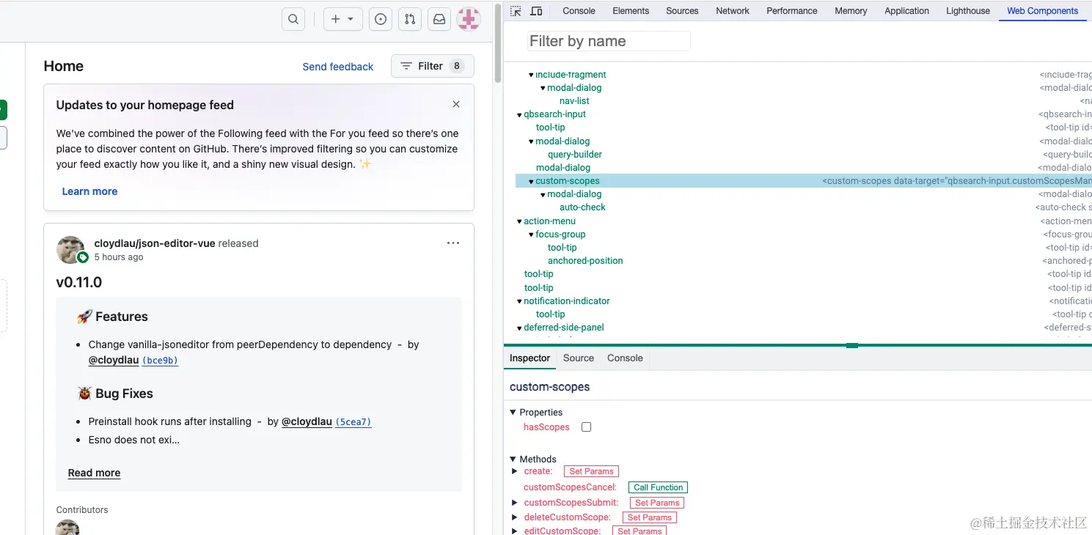Screen dimensions: 1092x535
Task: Switch to the lower panel Console sub-tab
Action: point(625,358)
